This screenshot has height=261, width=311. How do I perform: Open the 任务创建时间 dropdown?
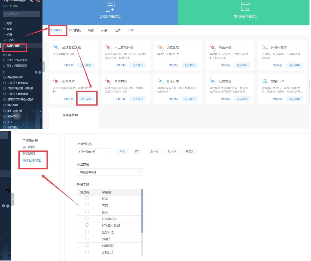coord(95,152)
